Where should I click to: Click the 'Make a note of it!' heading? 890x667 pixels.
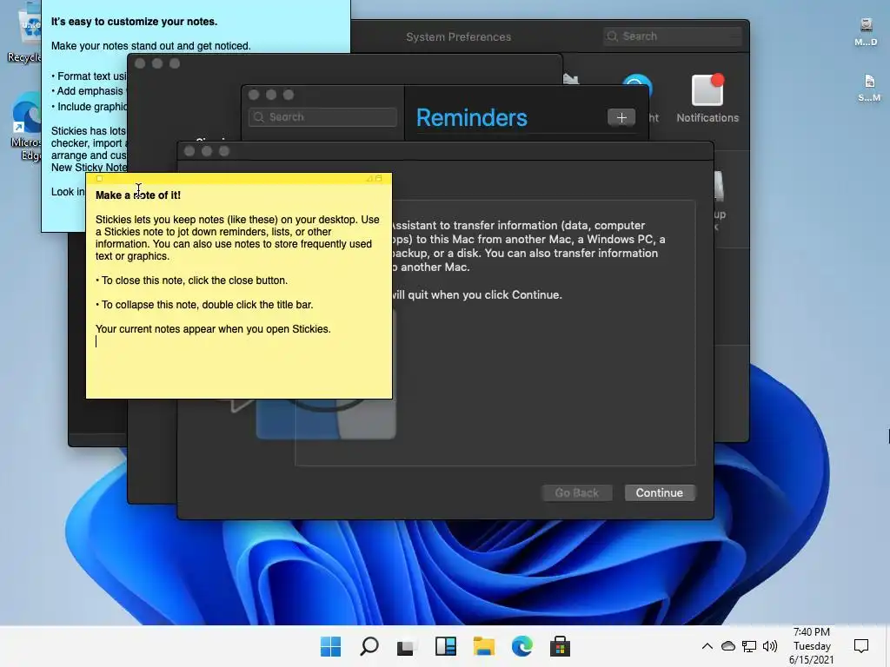coord(138,195)
